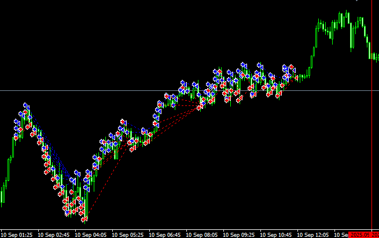Click the 10 Sep 01:25 time label

[17, 235]
